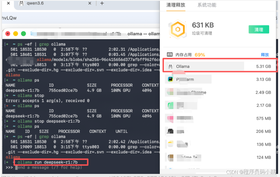Click the 5.31 GB value for Ollama
Image resolution: width=280 pixels, height=177 pixels.
(263, 66)
